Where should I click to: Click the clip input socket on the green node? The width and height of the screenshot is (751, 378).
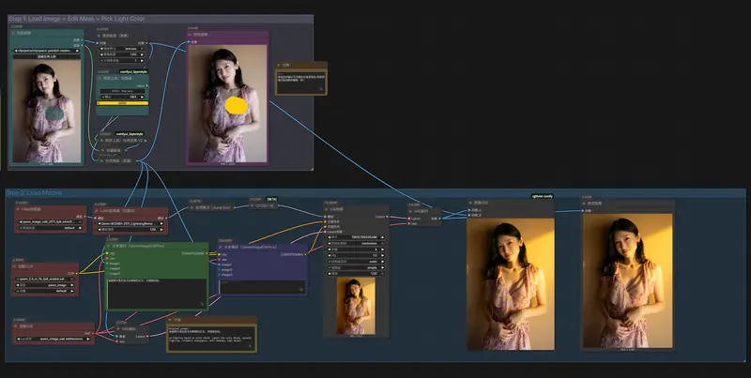(108, 253)
